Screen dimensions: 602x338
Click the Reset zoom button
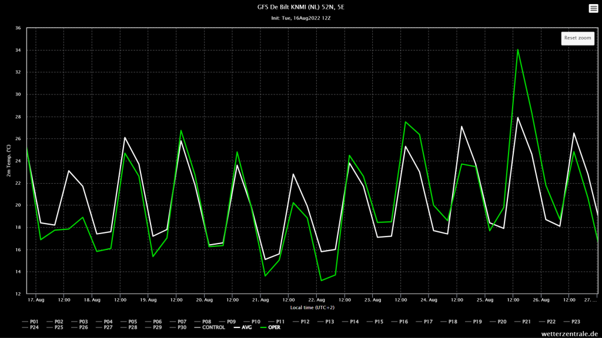[x=577, y=38]
